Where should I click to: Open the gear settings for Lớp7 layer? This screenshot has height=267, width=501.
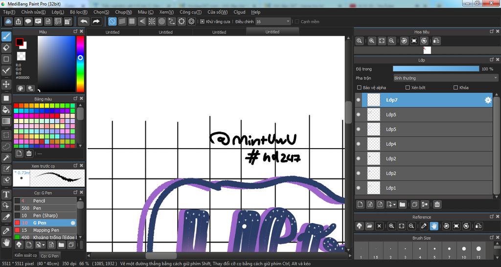(488, 100)
